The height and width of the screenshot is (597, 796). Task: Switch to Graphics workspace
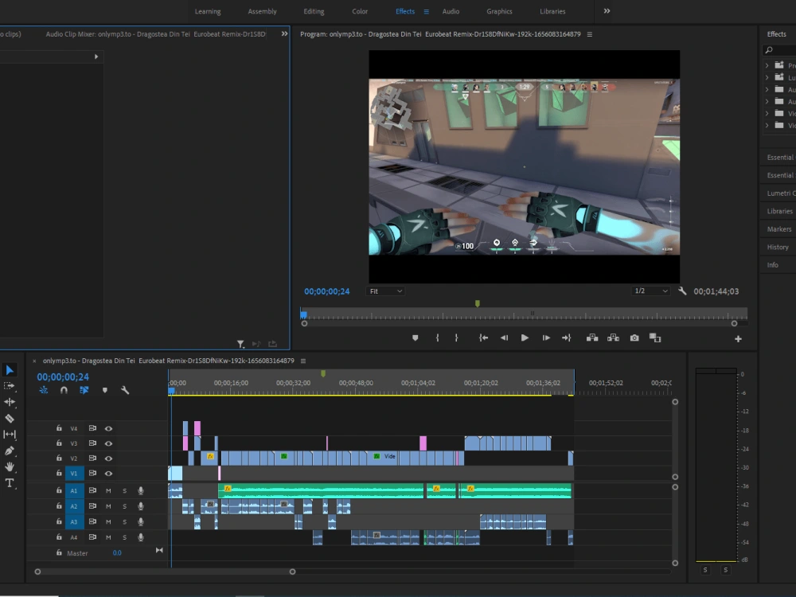click(499, 11)
